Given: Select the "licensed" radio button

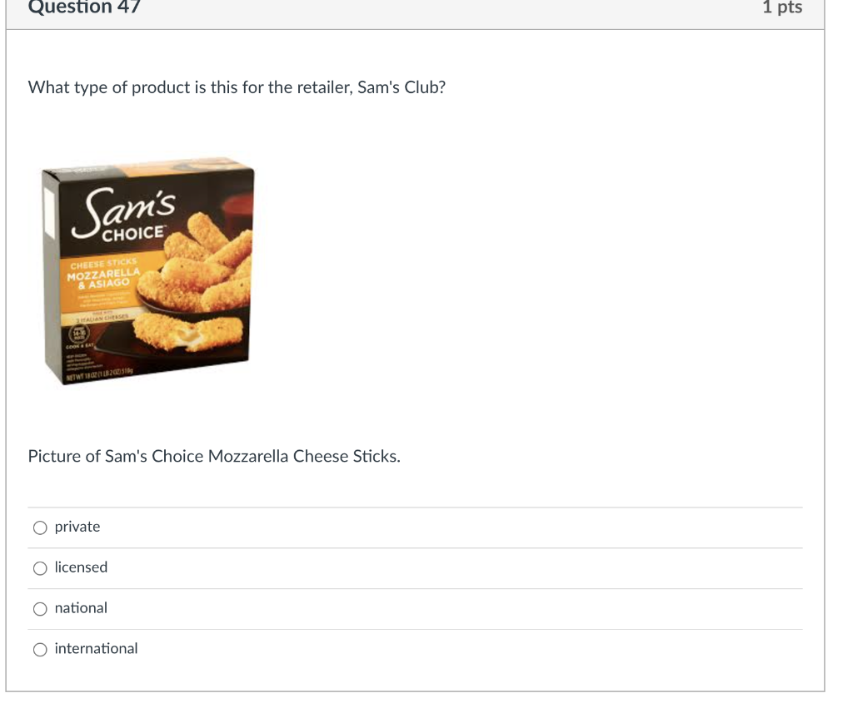Looking at the screenshot, I should pyautogui.click(x=40, y=568).
